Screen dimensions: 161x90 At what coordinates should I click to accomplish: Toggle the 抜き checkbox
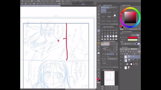click(x=103, y=63)
